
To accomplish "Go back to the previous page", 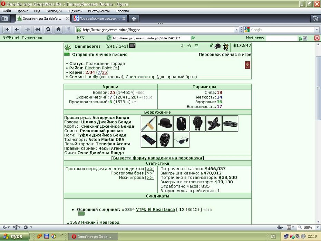I will click(x=17, y=30).
